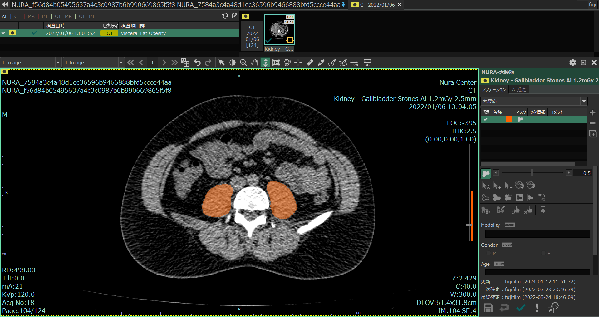Open the 大腰筋 dropdown list
This screenshot has height=317, width=599.
584,101
